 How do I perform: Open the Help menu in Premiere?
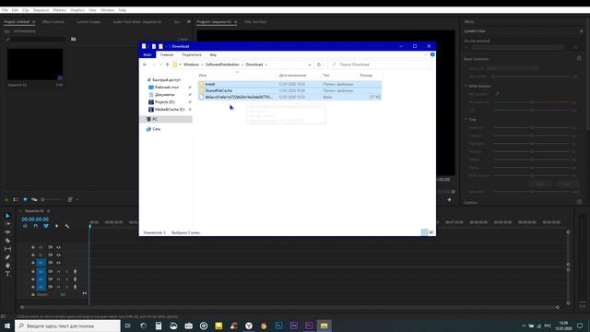tap(123, 10)
